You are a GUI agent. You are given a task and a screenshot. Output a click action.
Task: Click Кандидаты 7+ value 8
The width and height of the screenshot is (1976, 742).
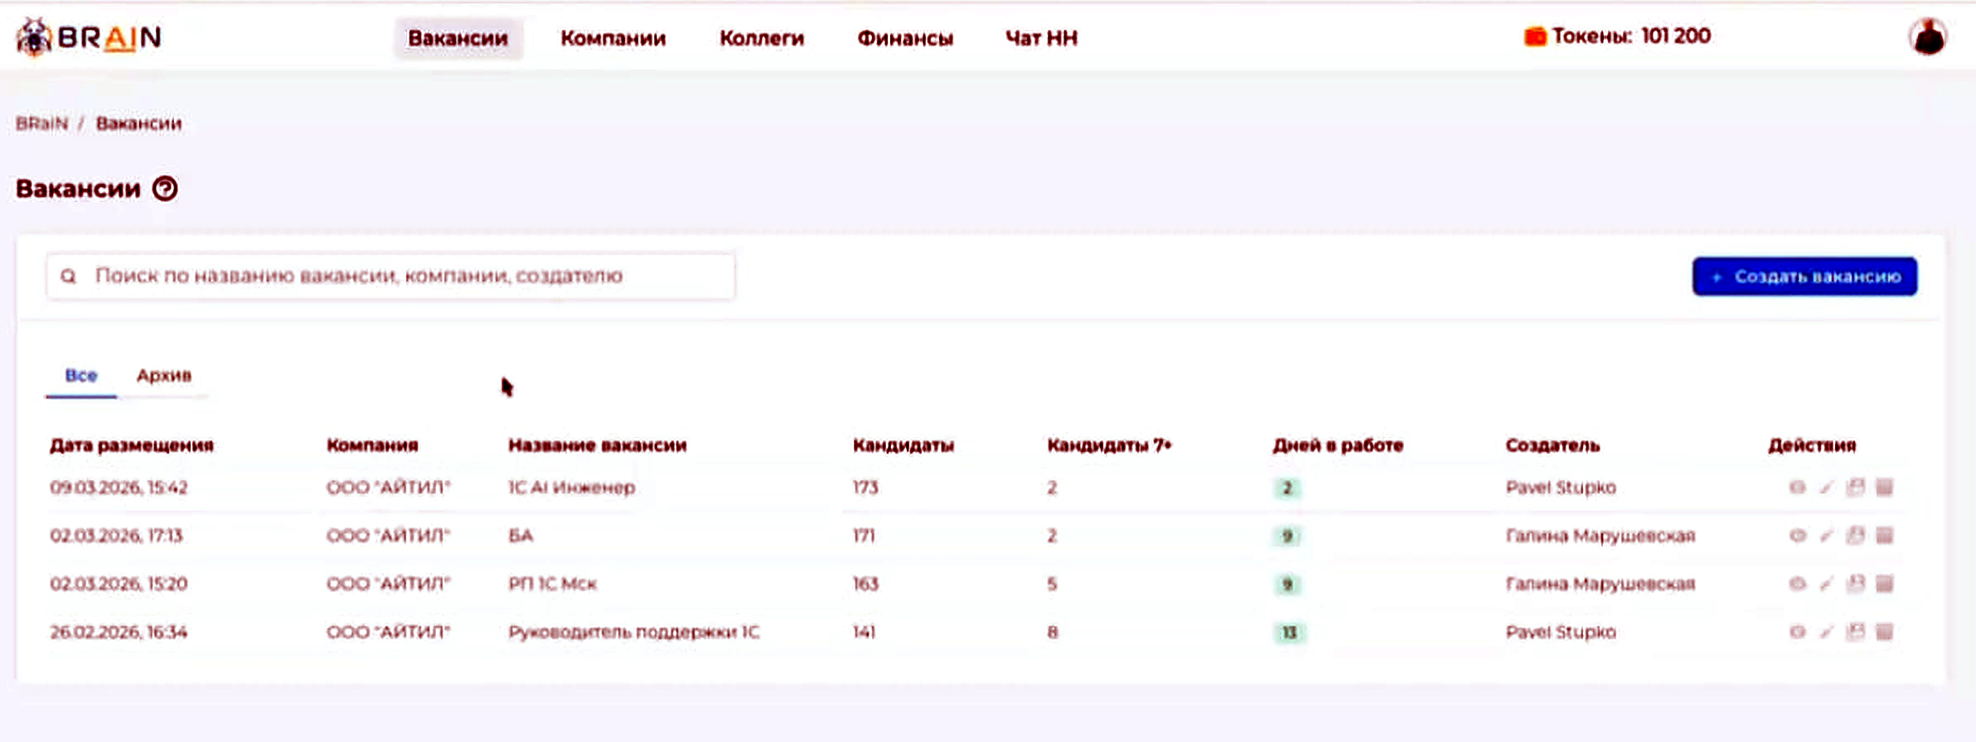click(x=1052, y=632)
